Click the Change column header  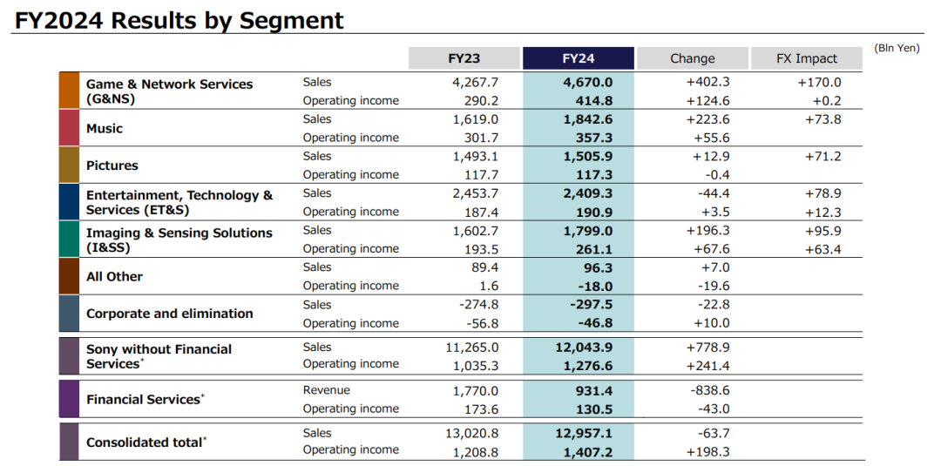coord(693,58)
